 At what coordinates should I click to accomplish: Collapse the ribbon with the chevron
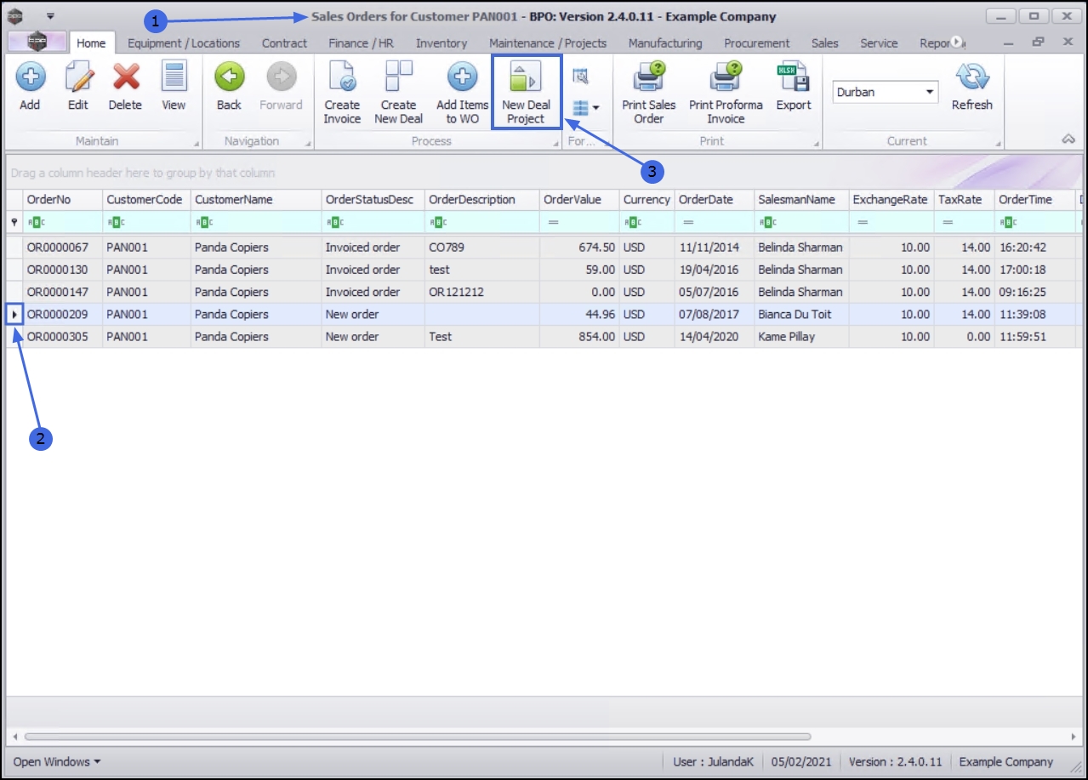coord(1069,139)
